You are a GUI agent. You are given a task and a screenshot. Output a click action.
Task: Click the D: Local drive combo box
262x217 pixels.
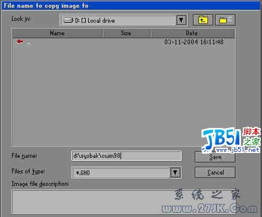(x=124, y=20)
